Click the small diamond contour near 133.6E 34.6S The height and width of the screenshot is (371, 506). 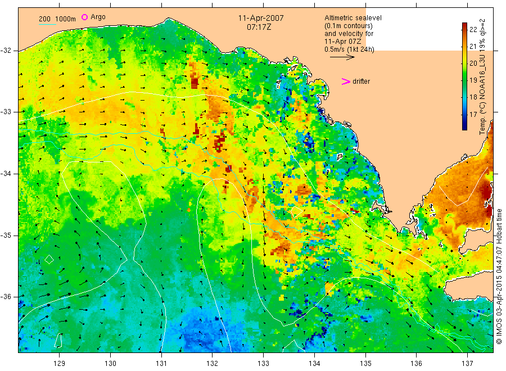point(297,211)
